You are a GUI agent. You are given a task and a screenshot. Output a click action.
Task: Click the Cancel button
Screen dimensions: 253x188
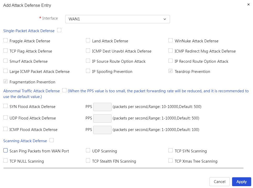click(x=219, y=182)
